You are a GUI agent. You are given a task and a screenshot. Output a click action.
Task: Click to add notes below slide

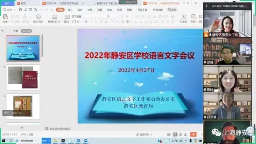[x=60, y=129]
